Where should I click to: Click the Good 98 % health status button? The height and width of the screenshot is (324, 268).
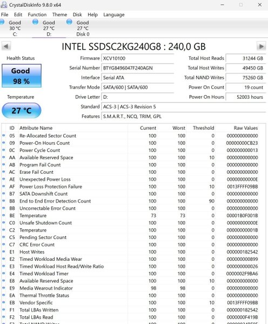coord(22,76)
